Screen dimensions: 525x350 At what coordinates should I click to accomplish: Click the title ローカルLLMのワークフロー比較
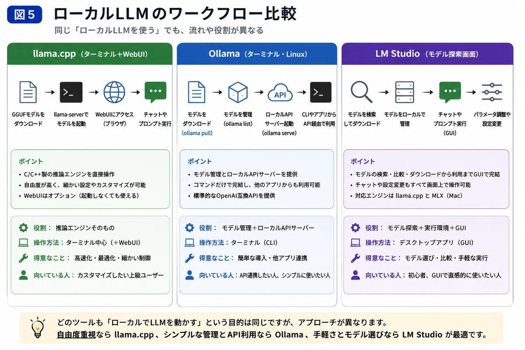[175, 14]
